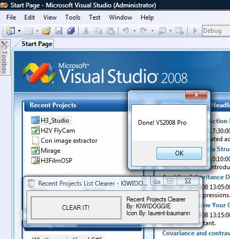Viewport: 230px width, 239px height.
Task: Click the Save icon in toolbar
Action: point(59,31)
